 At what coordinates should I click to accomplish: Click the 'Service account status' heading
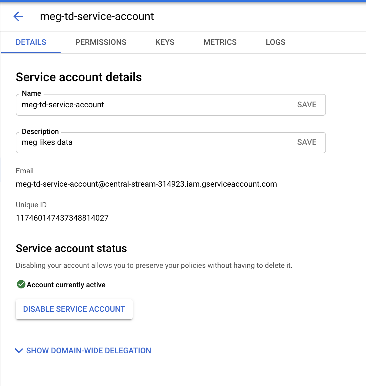click(x=71, y=248)
